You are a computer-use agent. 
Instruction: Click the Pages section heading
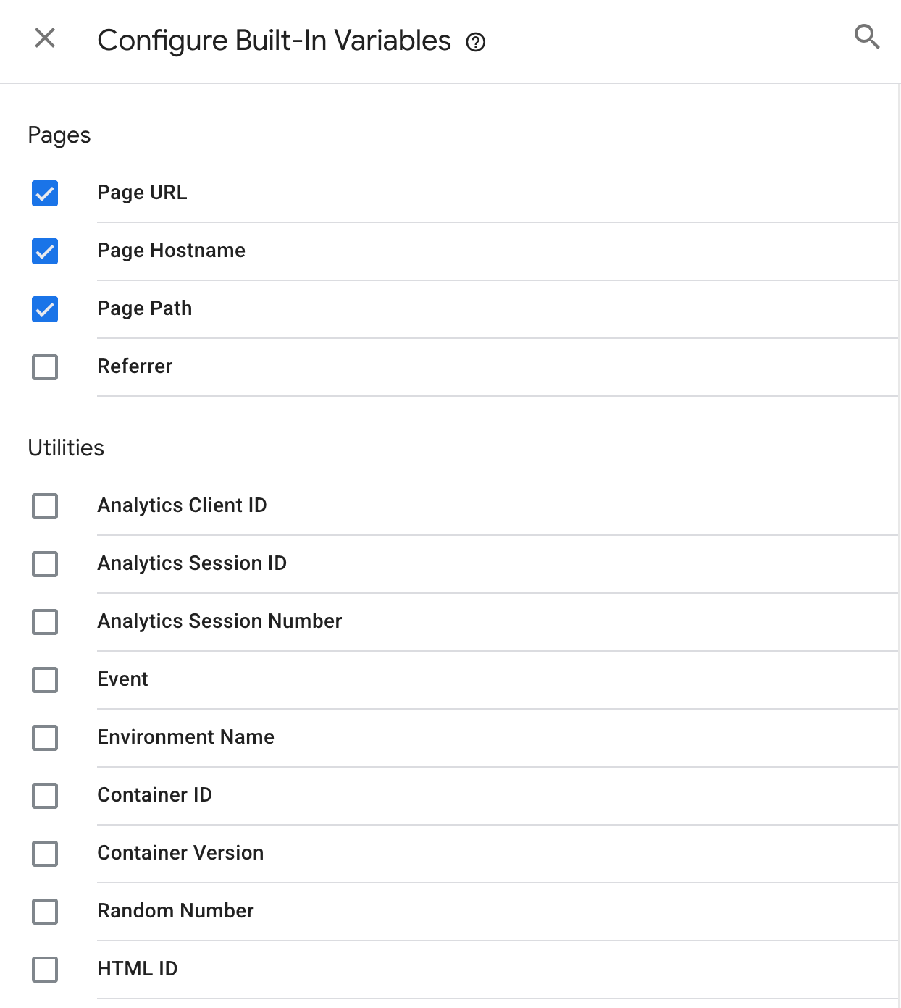click(59, 135)
